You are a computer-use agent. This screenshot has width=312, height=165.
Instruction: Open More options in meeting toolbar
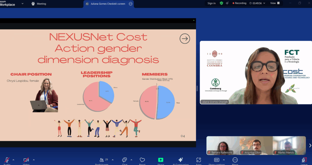pyautogui.click(x=235, y=160)
